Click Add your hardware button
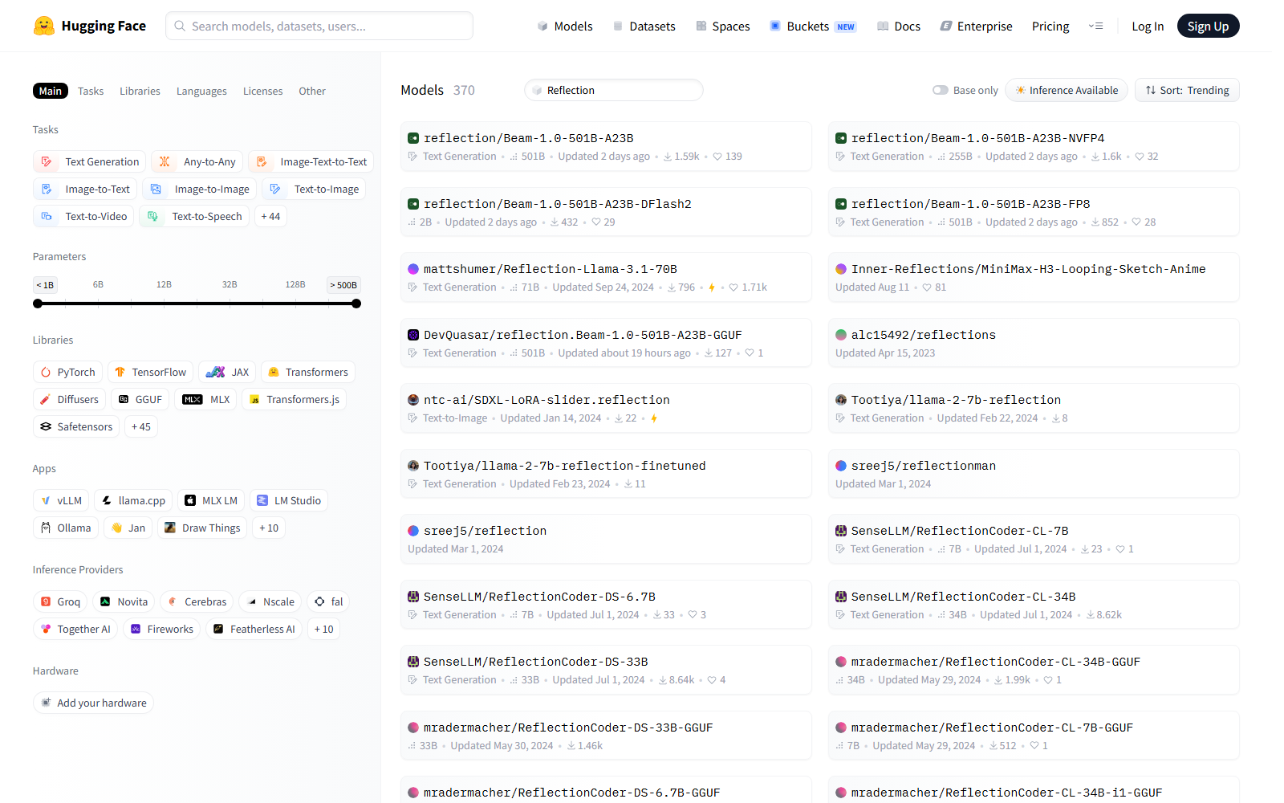The height and width of the screenshot is (803, 1284). tap(93, 703)
